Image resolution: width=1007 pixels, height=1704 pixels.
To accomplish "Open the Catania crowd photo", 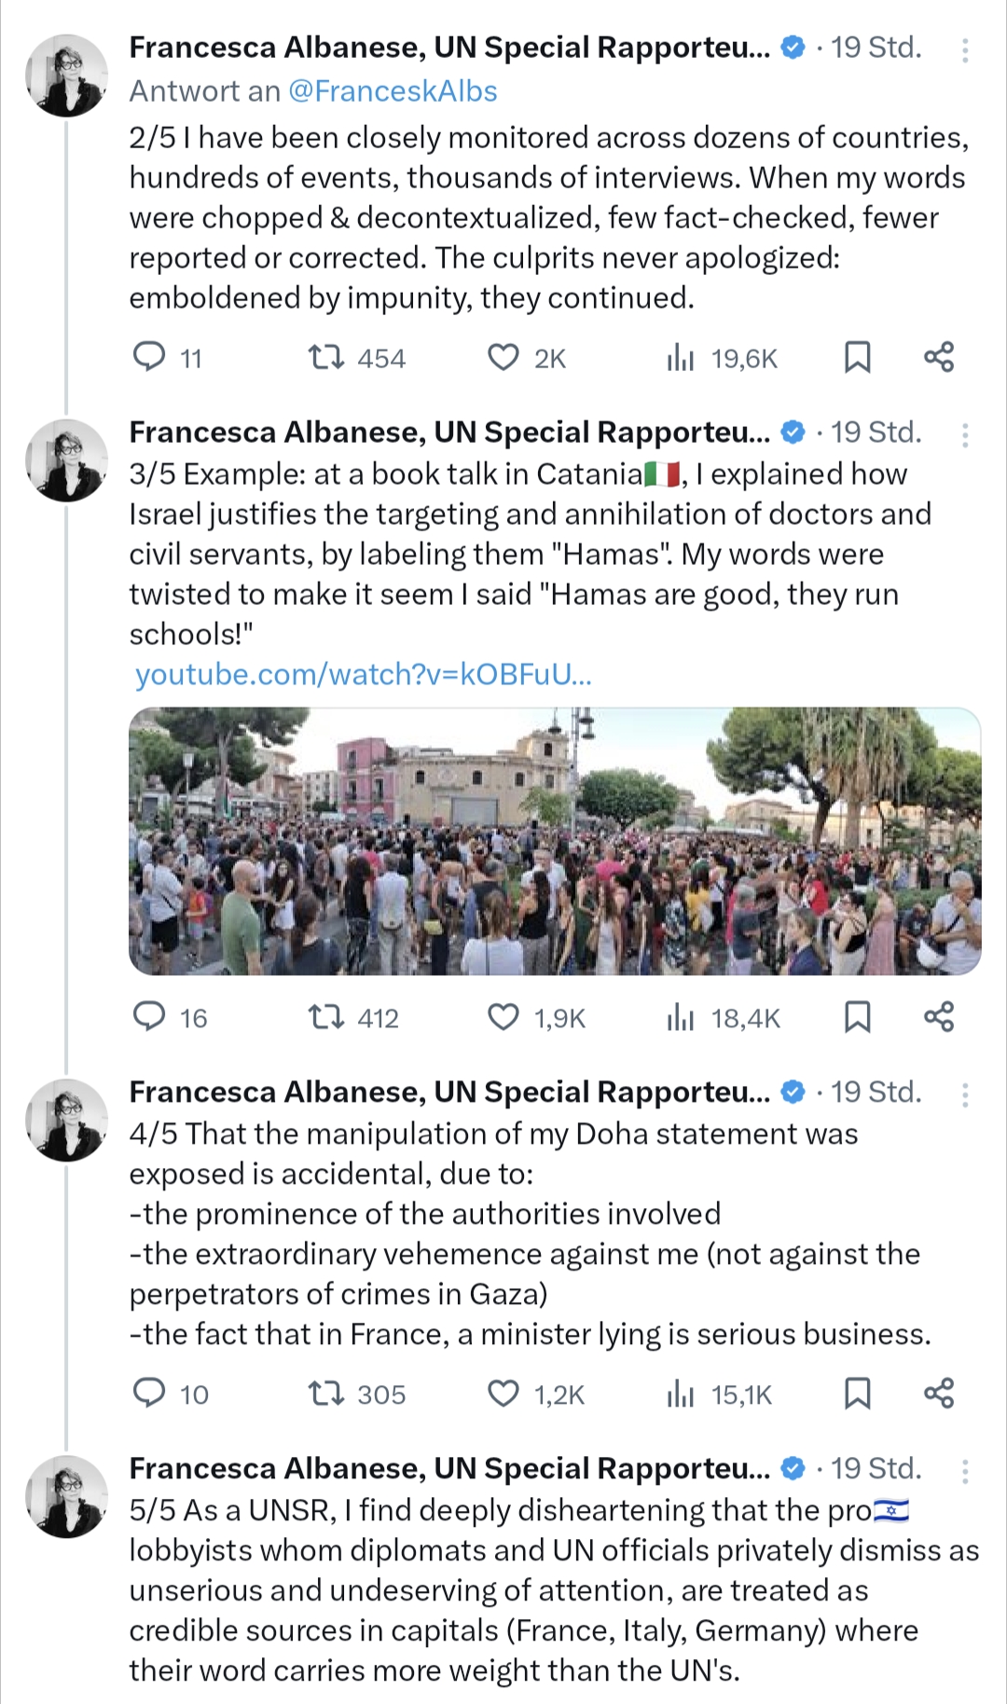I will coord(555,841).
